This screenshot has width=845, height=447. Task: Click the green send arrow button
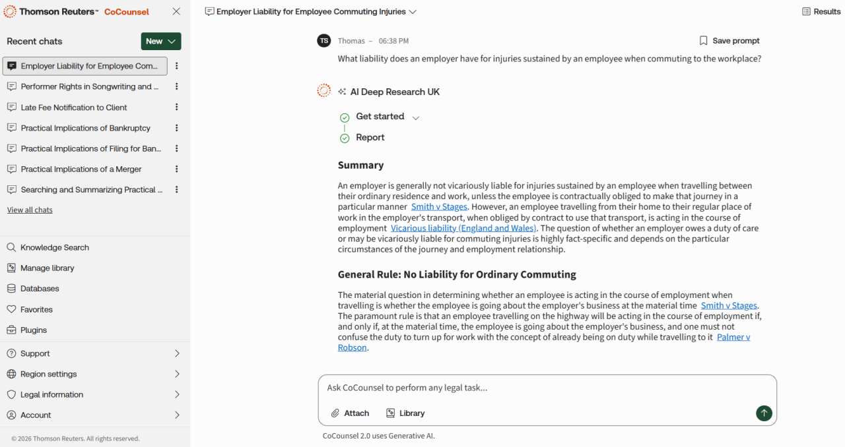pos(764,413)
